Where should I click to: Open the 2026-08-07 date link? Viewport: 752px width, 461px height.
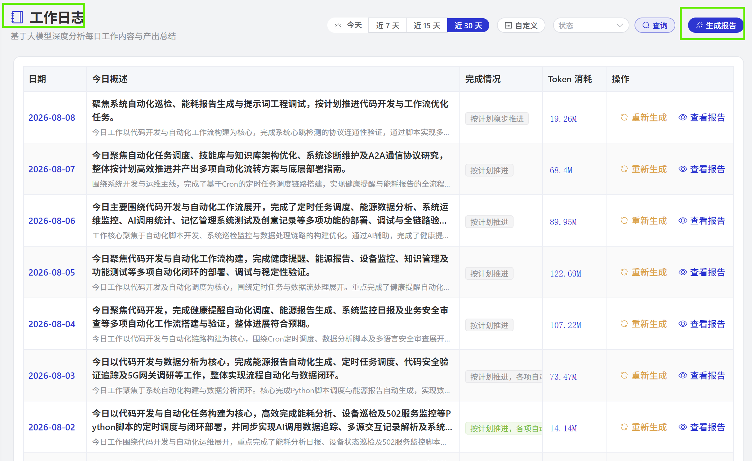click(x=52, y=169)
